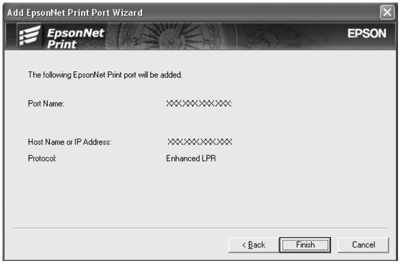Click the compass center hub in banner
Screen dimensions: 400x264
(x=172, y=41)
